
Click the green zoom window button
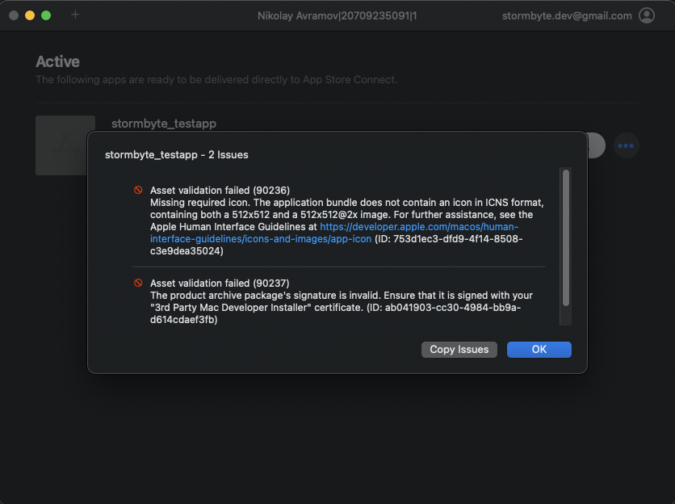pos(46,15)
